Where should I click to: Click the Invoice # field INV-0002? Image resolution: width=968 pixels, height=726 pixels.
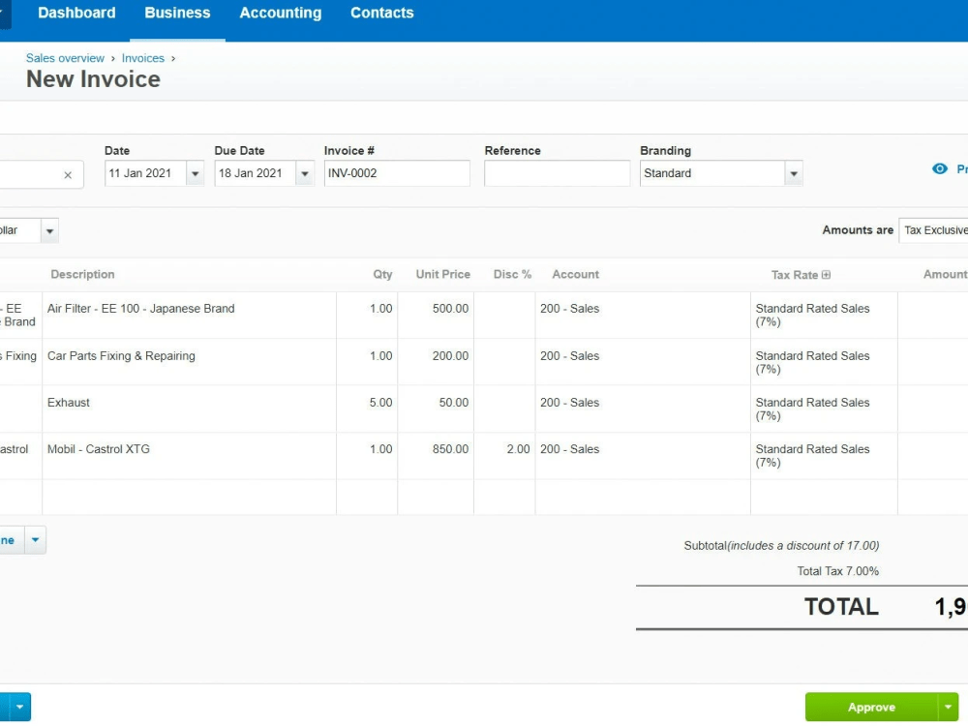pyautogui.click(x=396, y=173)
